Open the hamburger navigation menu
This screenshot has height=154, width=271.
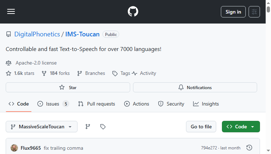pos(11,12)
